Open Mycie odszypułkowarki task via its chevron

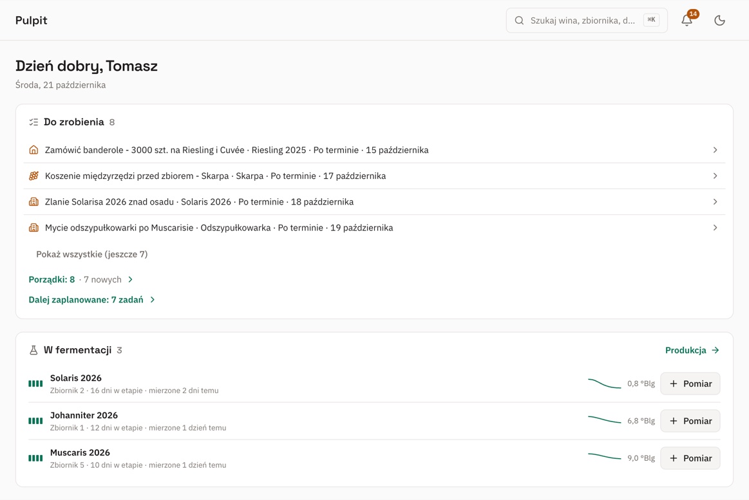coord(715,228)
